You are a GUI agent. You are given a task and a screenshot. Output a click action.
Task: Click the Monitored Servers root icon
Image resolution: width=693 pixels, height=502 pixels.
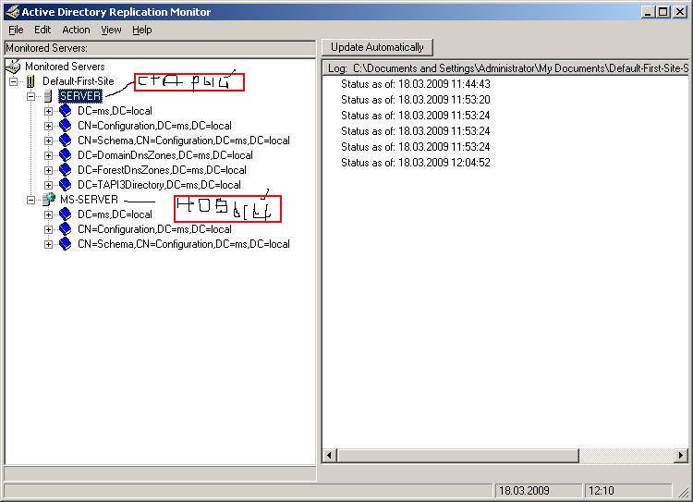(x=13, y=67)
